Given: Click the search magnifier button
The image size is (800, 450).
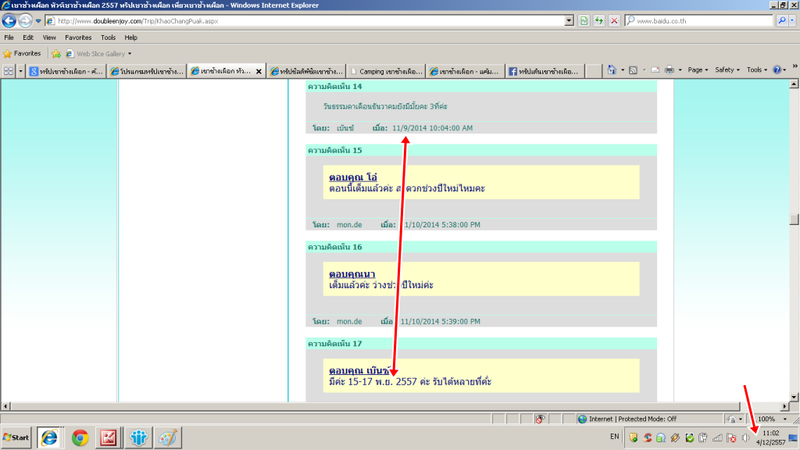Looking at the screenshot, I should [781, 21].
